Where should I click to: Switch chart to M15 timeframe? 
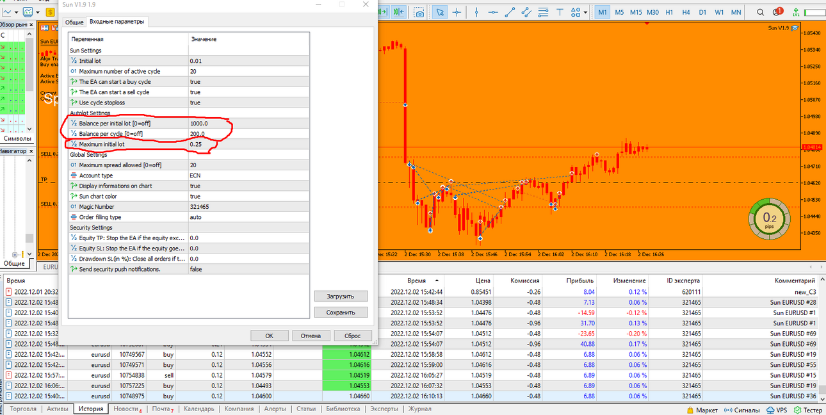click(x=636, y=12)
